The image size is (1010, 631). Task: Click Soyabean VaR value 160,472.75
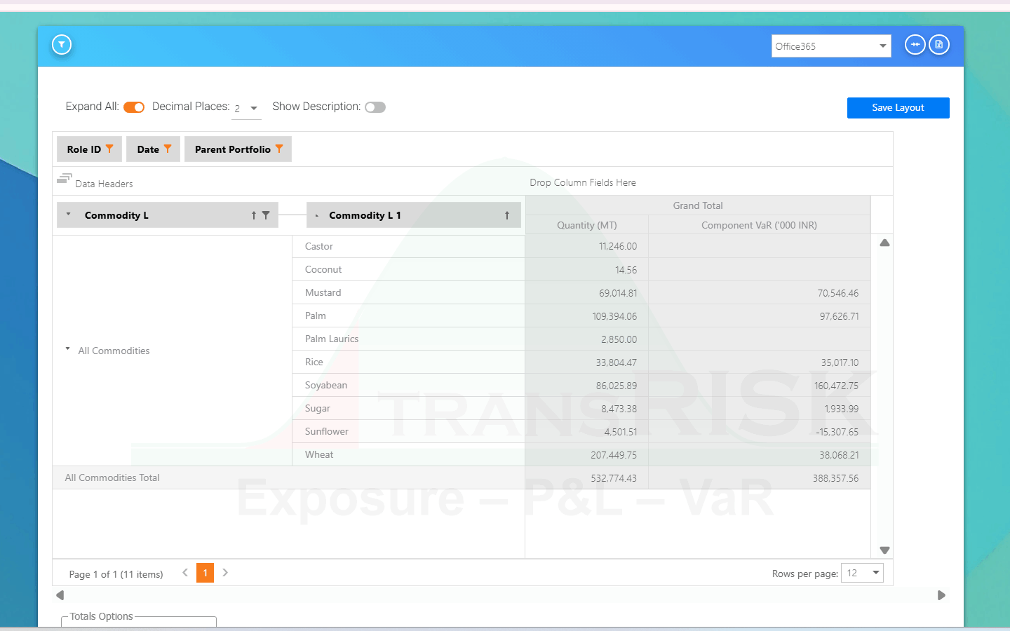pyautogui.click(x=836, y=386)
